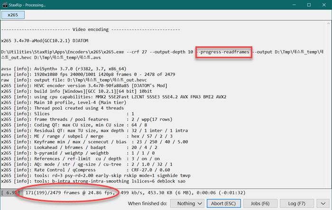Click the 'tools: b-intra strong-intra-smoothing' line
This screenshot has width=332, height=210.
click(93, 181)
